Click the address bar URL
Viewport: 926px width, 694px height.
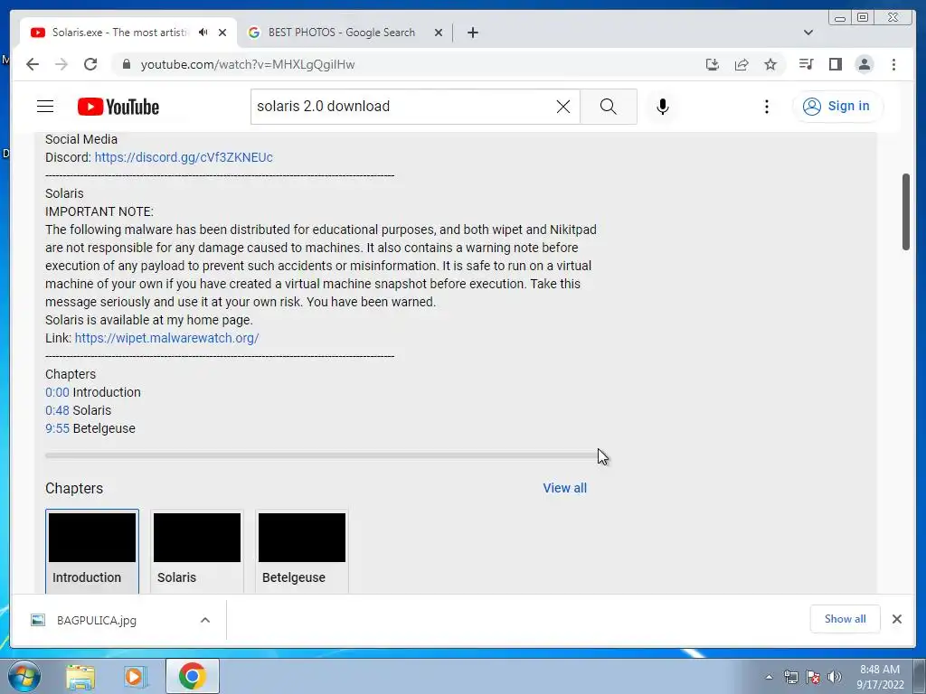click(248, 64)
